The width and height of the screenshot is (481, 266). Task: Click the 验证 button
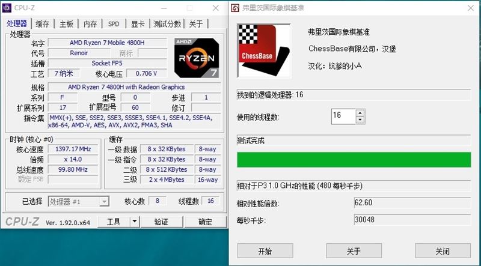point(162,222)
